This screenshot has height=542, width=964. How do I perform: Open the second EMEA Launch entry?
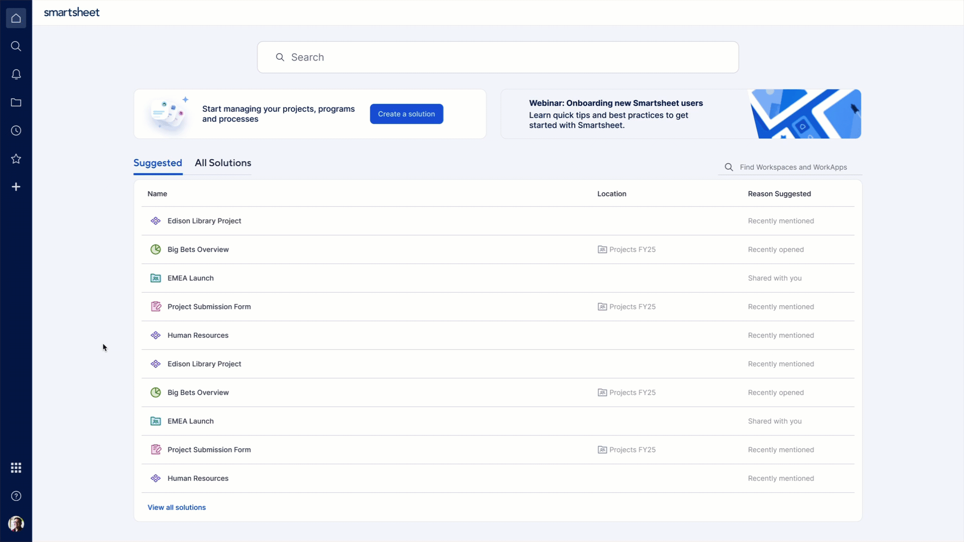point(190,421)
